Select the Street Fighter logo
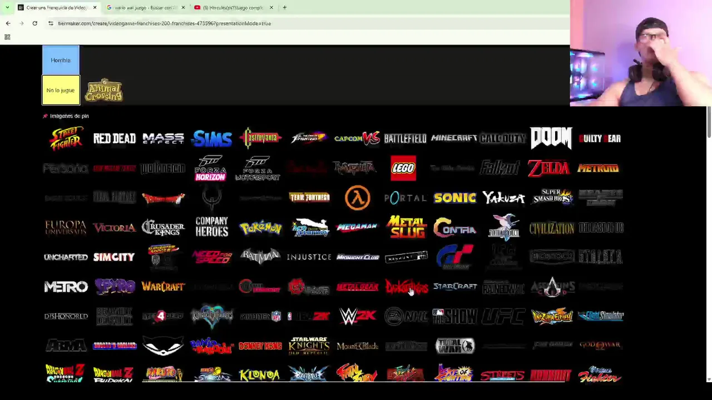 tap(66, 138)
